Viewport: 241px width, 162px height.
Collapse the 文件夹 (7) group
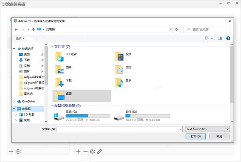(x=52, y=47)
